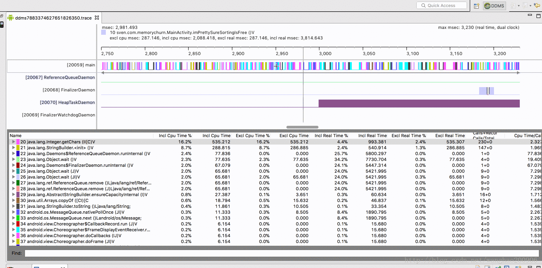Click the Find text field
The image size is (542, 268).
pos(282,253)
